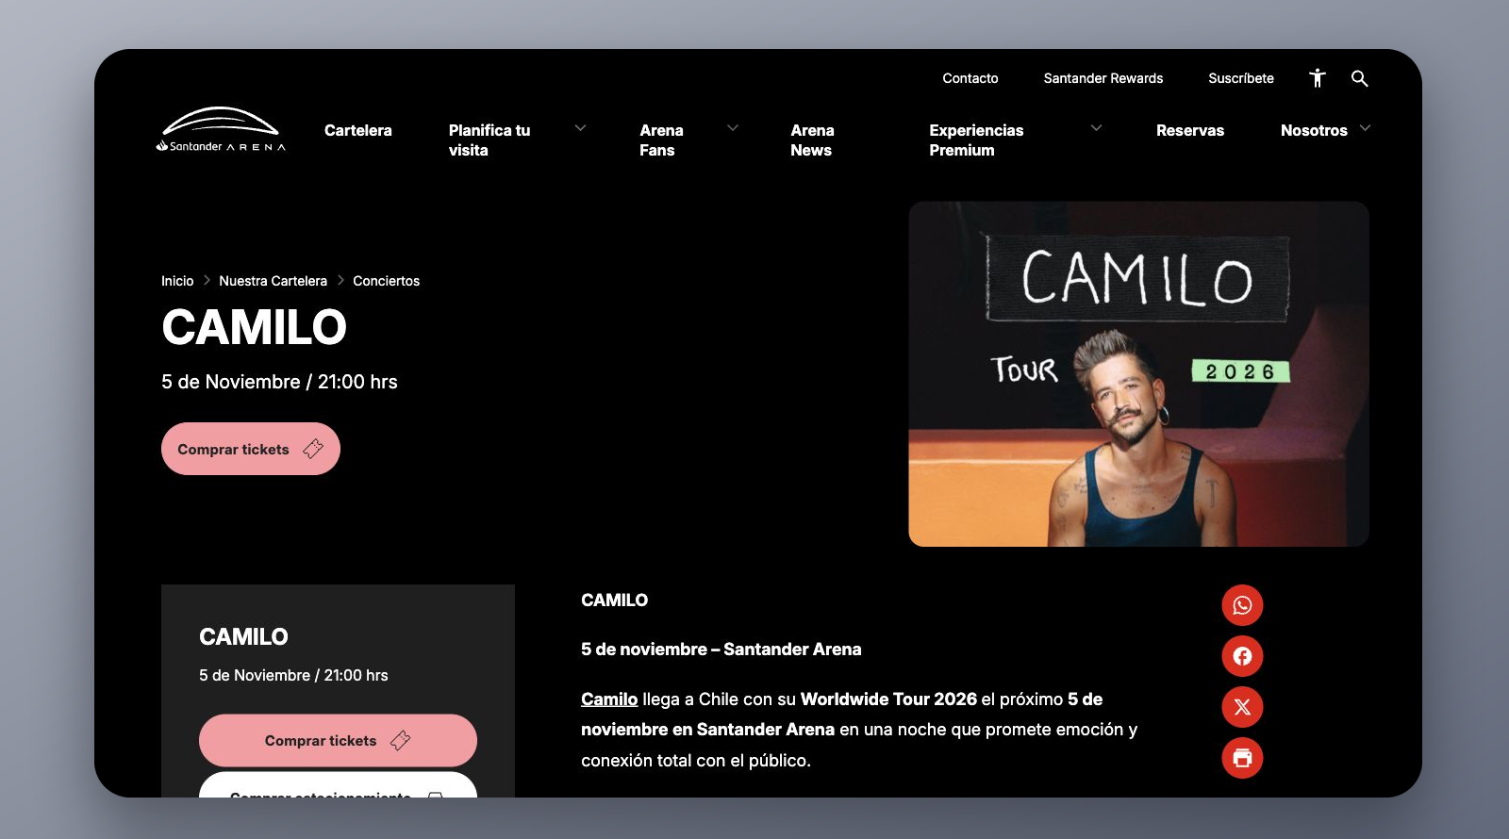Screen dimensions: 1509x839
Task: Select sidebar '5 de Noviembre / 21:00 hrs'
Action: [293, 675]
